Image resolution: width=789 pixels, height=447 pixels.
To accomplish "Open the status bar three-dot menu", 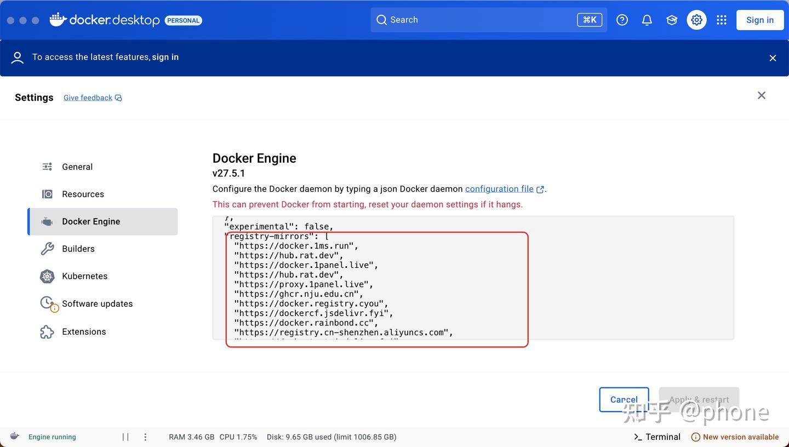I will click(145, 437).
